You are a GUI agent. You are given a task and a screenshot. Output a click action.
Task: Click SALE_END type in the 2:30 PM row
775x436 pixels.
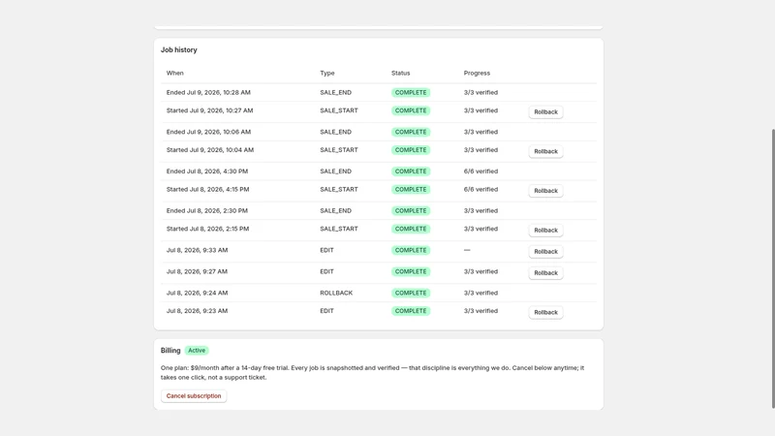pyautogui.click(x=335, y=210)
